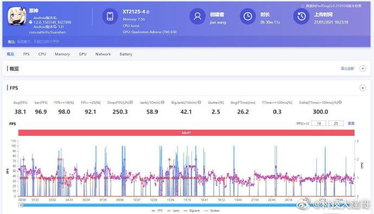Click the help icon next to BigJank(/10min)
374x214 pixels.
pos(199,102)
